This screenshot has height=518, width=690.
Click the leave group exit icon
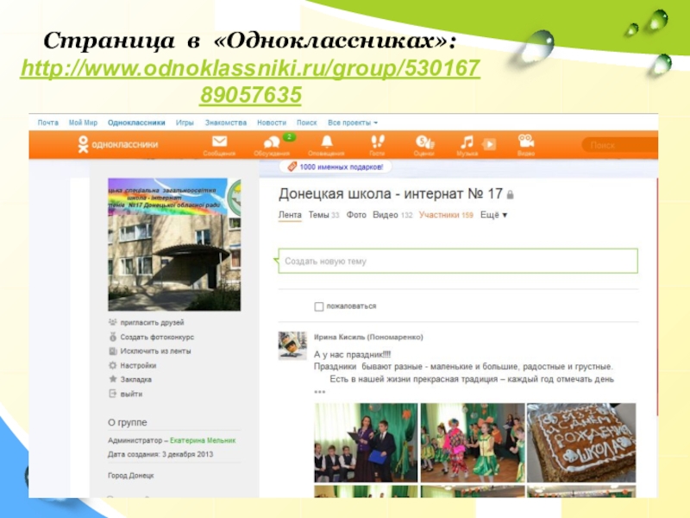[x=113, y=394]
